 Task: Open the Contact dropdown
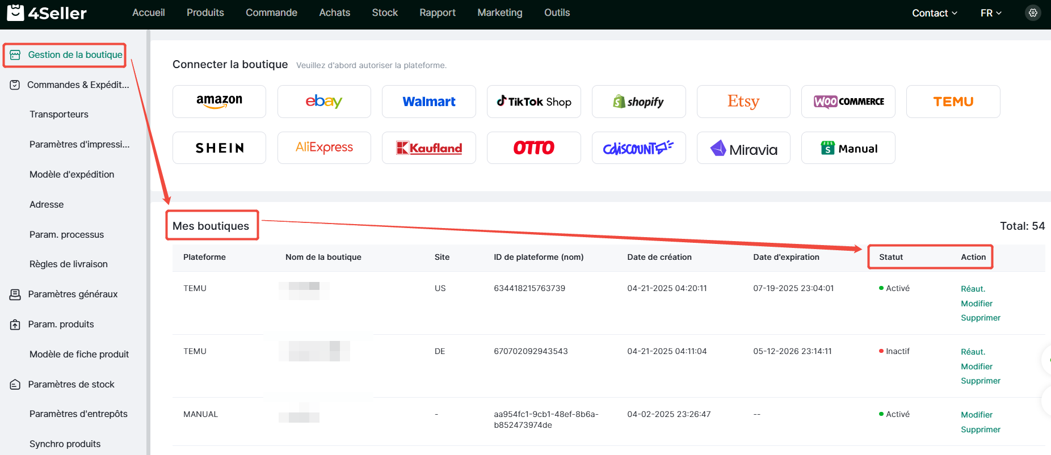pos(934,13)
